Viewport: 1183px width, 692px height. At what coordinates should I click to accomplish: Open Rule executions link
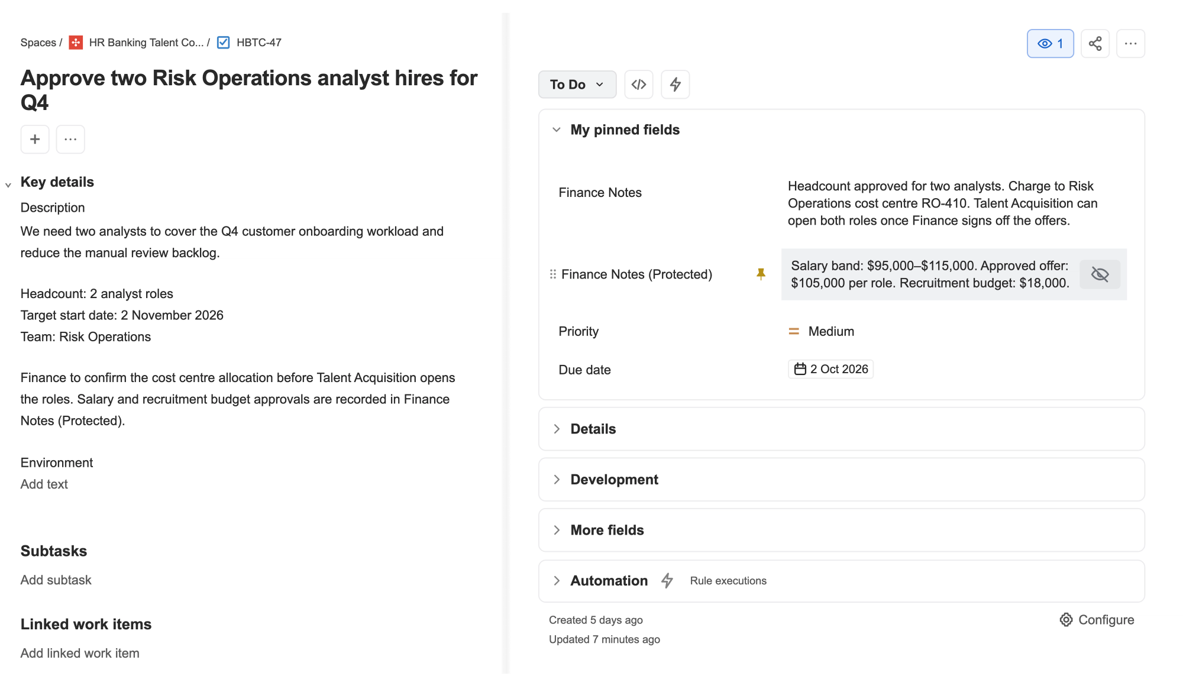[728, 581]
